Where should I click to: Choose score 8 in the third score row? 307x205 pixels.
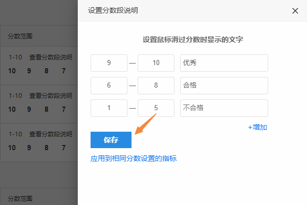(x=47, y=148)
